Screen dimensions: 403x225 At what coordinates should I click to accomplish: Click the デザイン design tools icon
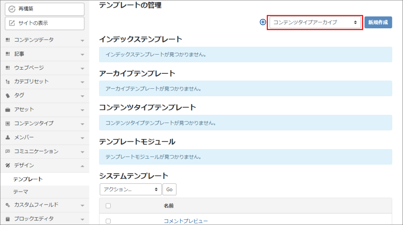(8, 165)
